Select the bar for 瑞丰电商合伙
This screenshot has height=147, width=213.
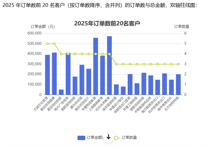click(171, 87)
